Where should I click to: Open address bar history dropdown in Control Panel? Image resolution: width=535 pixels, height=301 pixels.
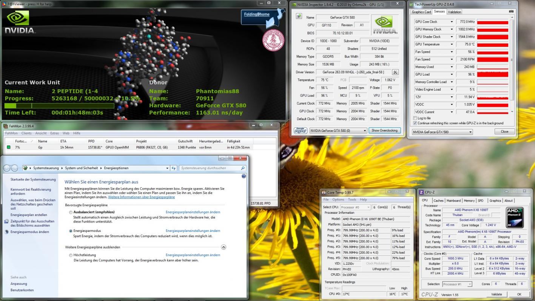click(x=168, y=168)
